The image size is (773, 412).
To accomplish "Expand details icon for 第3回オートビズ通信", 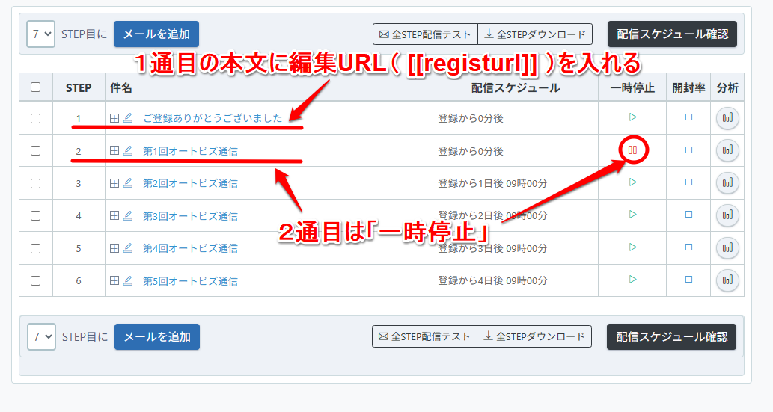I will [114, 215].
